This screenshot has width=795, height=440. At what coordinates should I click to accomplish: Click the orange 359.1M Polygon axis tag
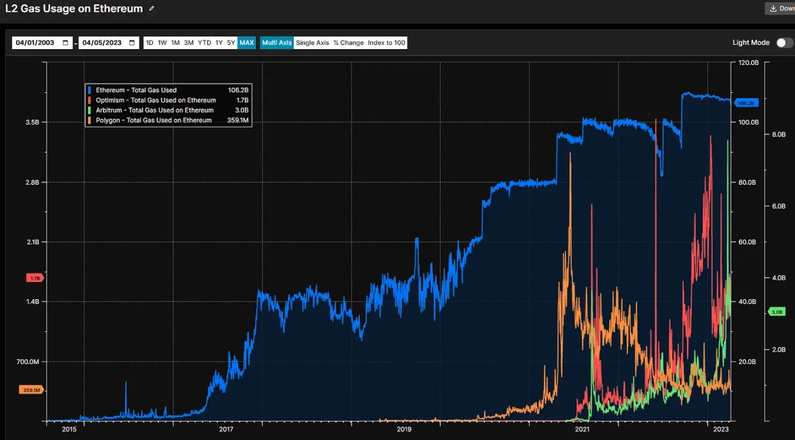(x=31, y=390)
